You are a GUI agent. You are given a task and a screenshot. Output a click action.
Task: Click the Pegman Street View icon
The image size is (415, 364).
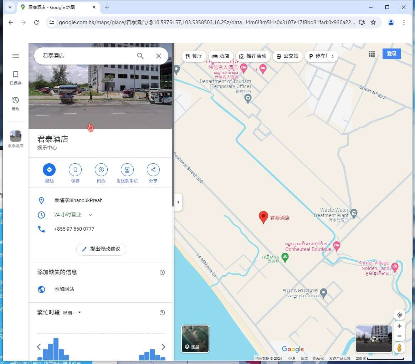(399, 348)
